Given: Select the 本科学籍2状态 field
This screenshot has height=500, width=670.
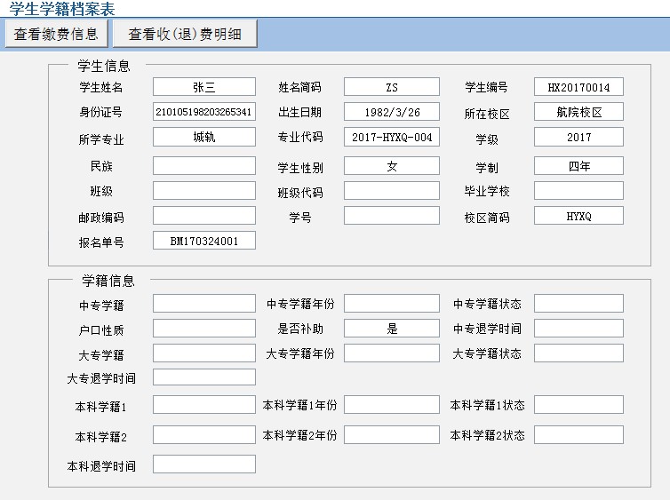Looking at the screenshot, I should pyautogui.click(x=578, y=435).
